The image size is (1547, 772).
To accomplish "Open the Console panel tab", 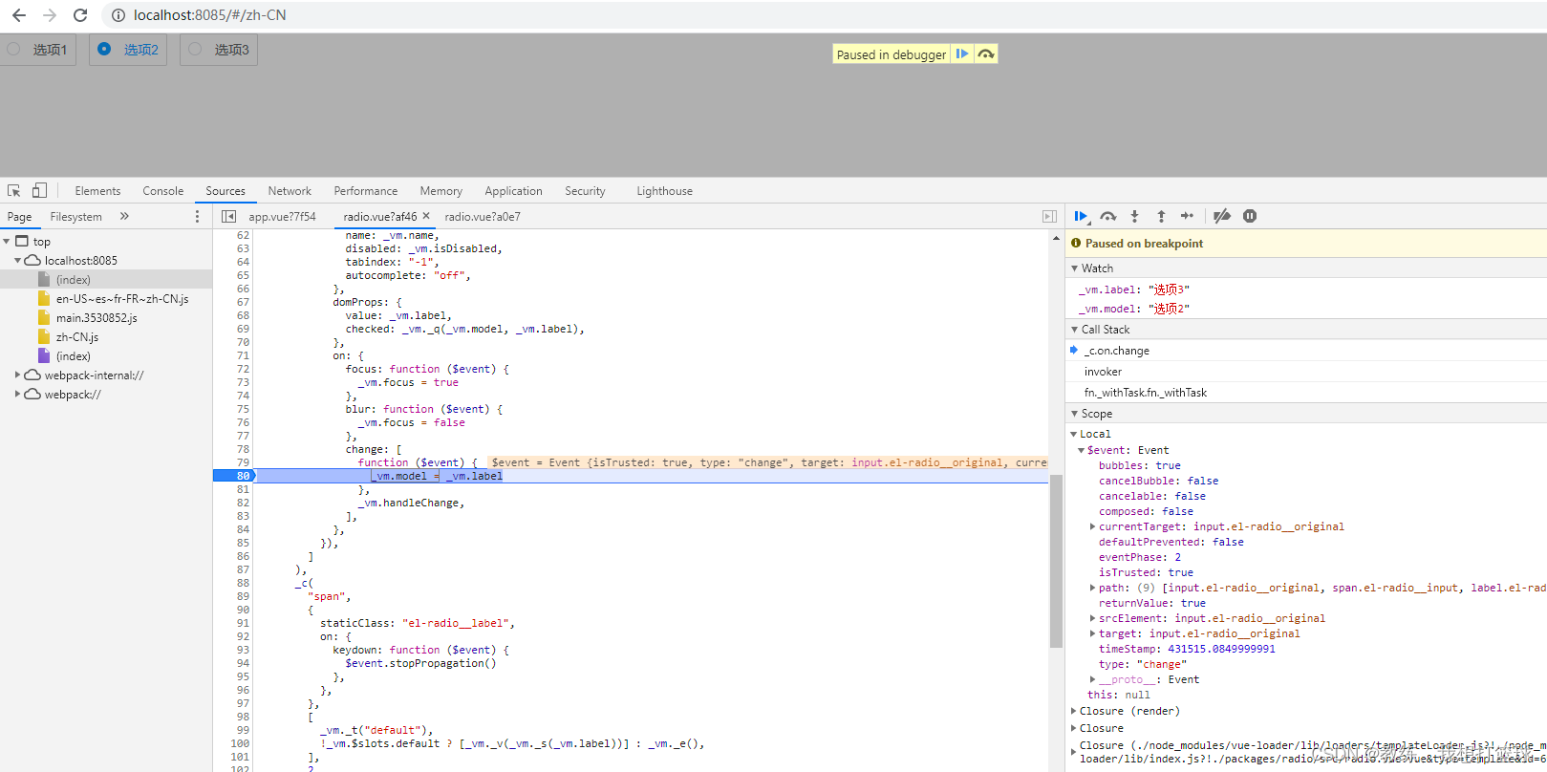I will point(162,191).
